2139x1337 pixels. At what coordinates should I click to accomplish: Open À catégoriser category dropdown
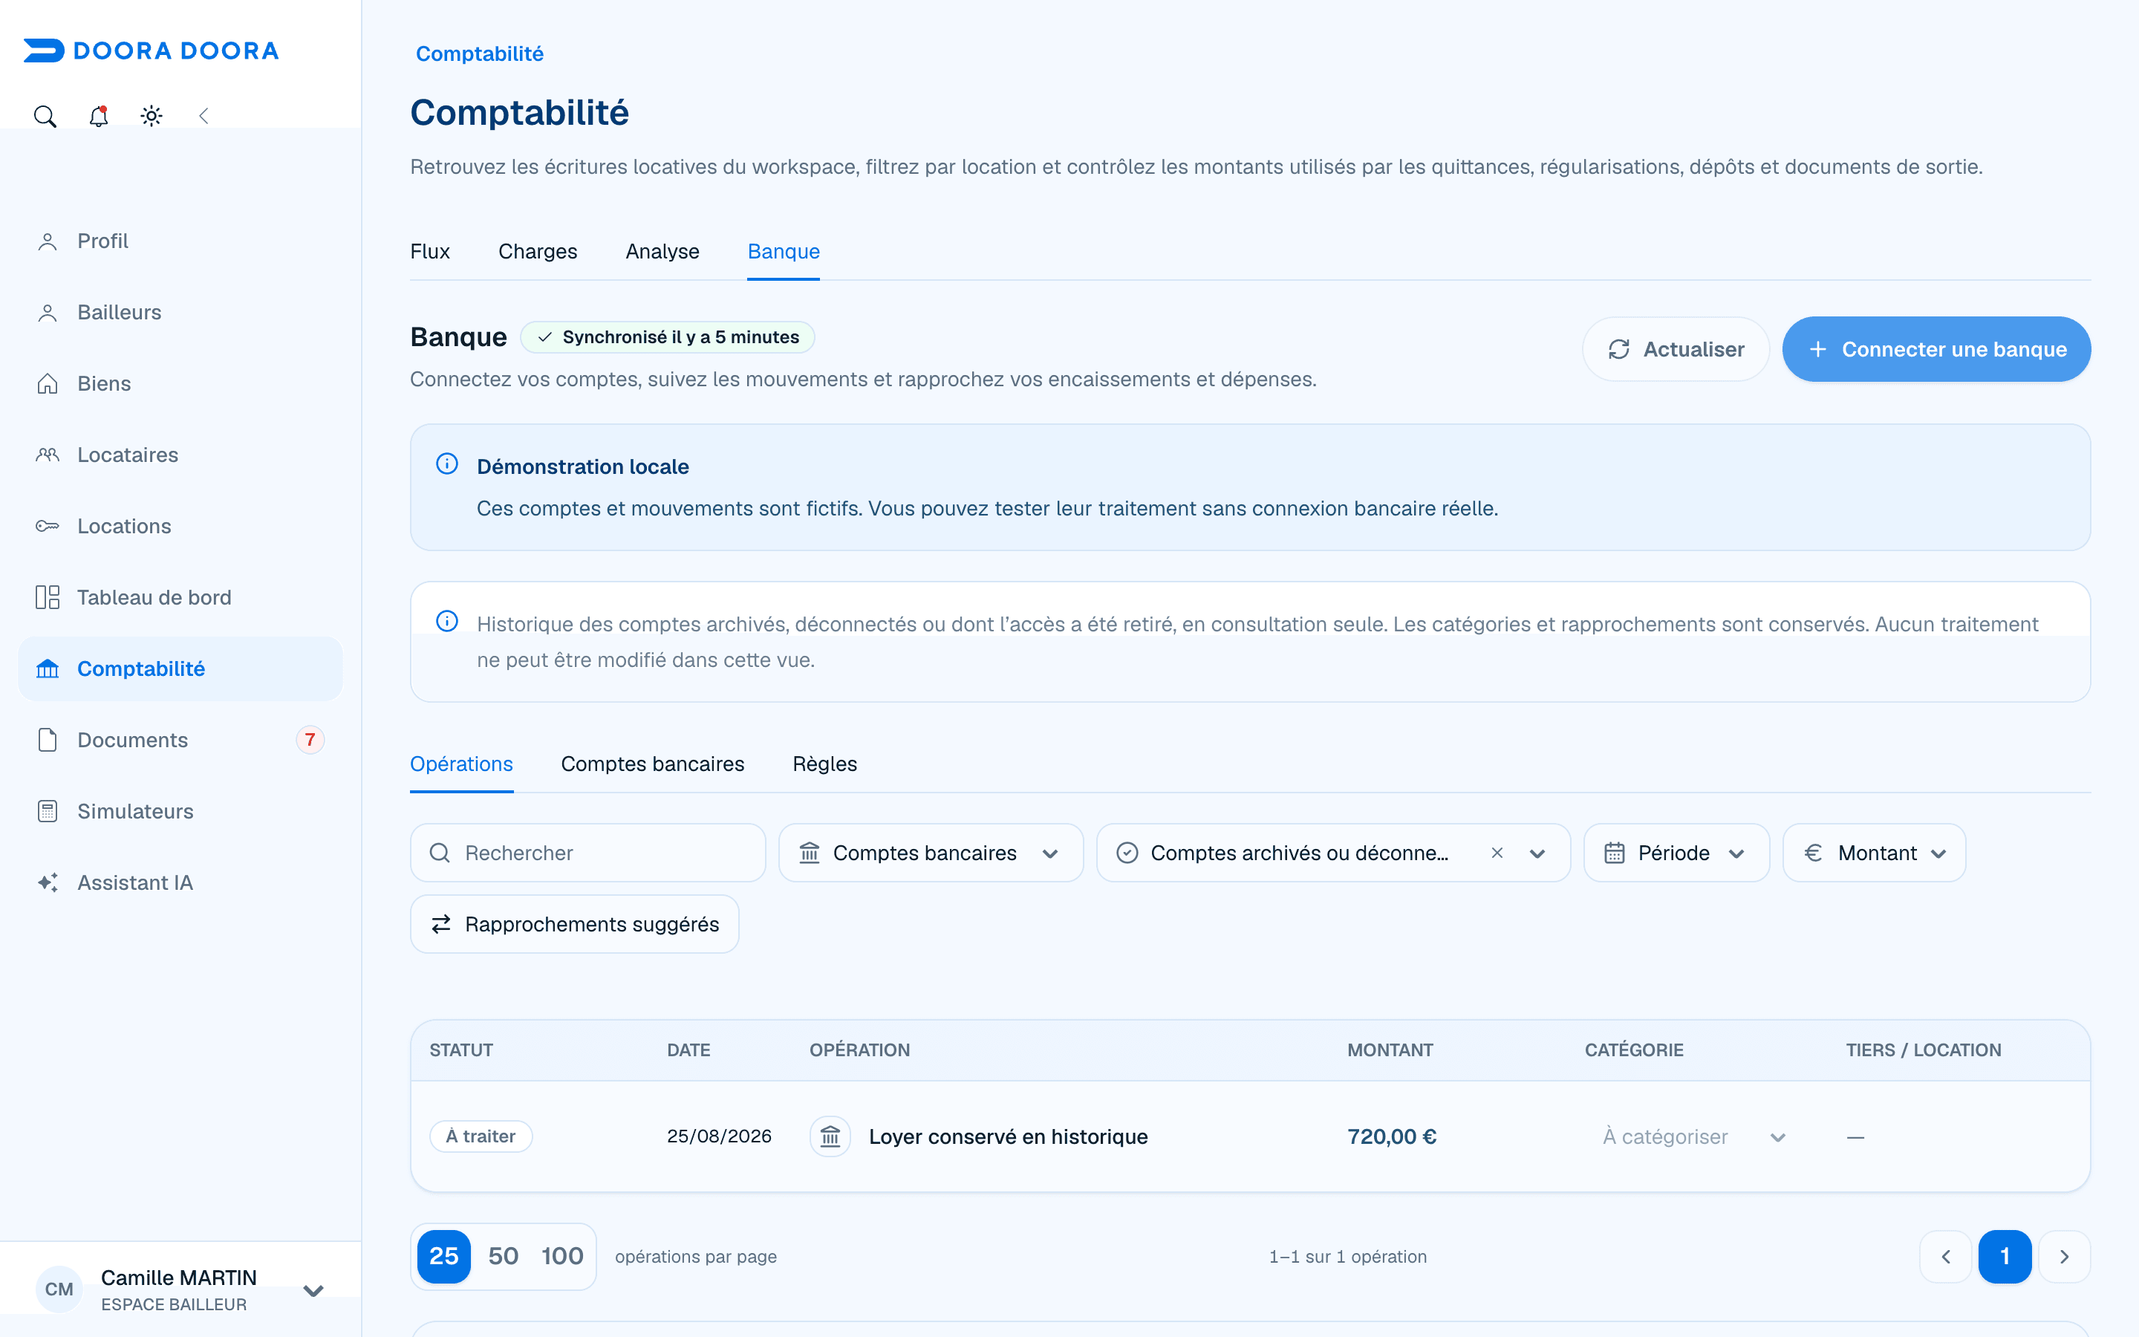(x=1693, y=1137)
